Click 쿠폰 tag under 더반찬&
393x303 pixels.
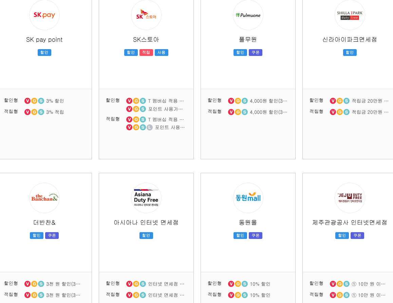pyautogui.click(x=52, y=236)
